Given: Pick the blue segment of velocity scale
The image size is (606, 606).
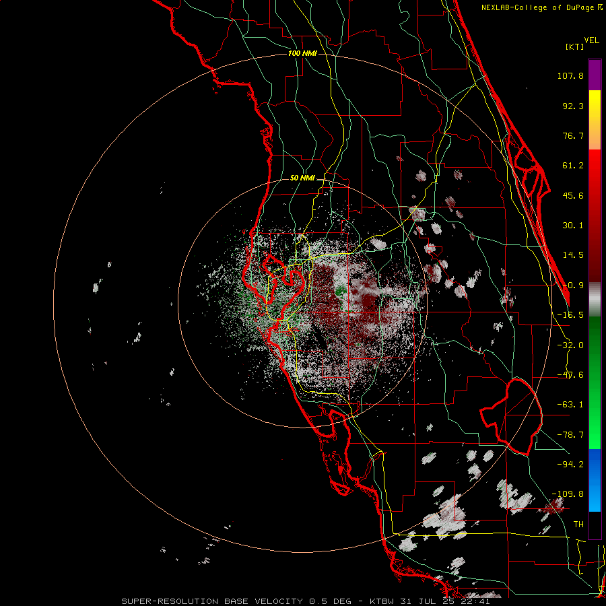Looking at the screenshot, I should (595, 480).
